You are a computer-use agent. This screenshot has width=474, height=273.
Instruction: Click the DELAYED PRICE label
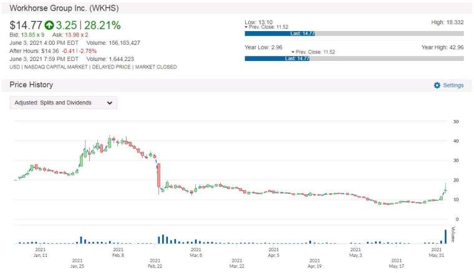[x=111, y=67]
